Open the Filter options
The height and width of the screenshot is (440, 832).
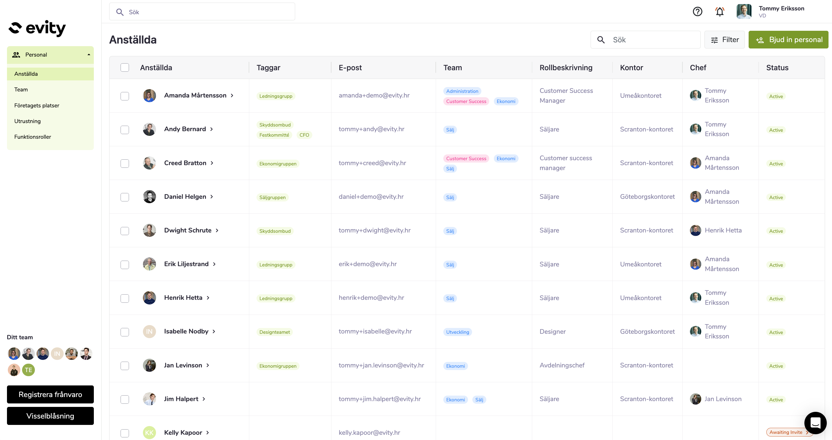click(x=725, y=39)
